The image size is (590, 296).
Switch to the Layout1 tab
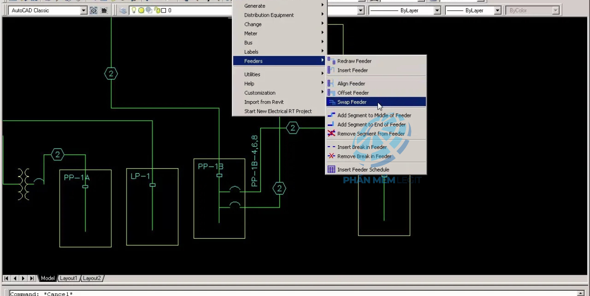(x=69, y=278)
